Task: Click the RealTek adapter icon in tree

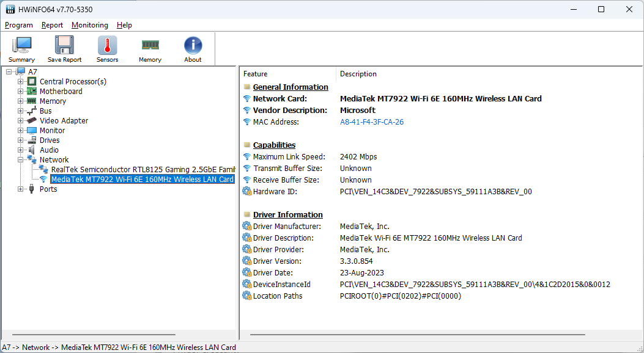Action: tap(43, 169)
